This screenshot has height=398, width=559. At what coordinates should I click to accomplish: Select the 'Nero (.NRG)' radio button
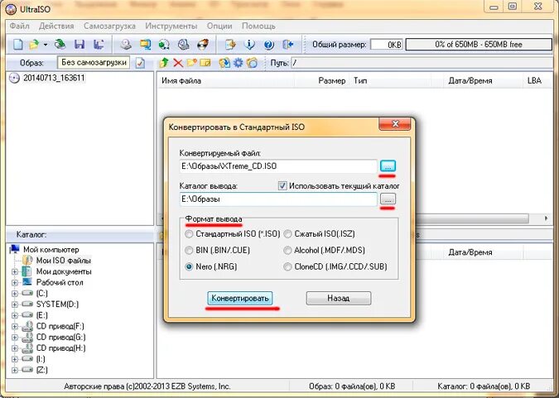tap(189, 267)
